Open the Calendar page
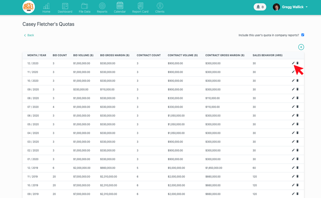 [120, 8]
